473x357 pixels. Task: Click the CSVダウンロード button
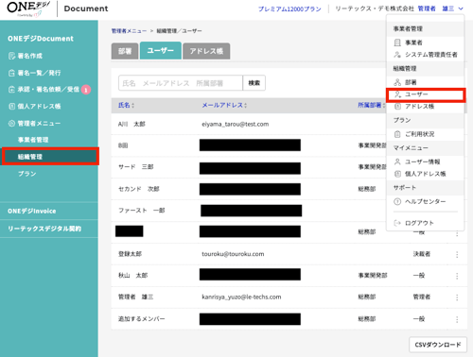(x=438, y=345)
